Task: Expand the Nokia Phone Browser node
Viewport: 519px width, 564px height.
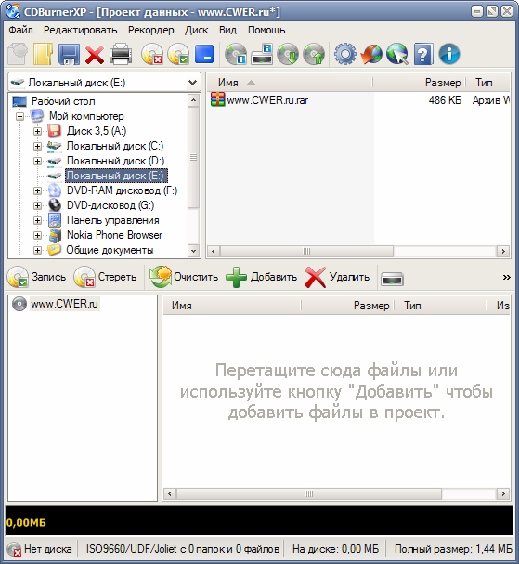Action: pos(37,235)
